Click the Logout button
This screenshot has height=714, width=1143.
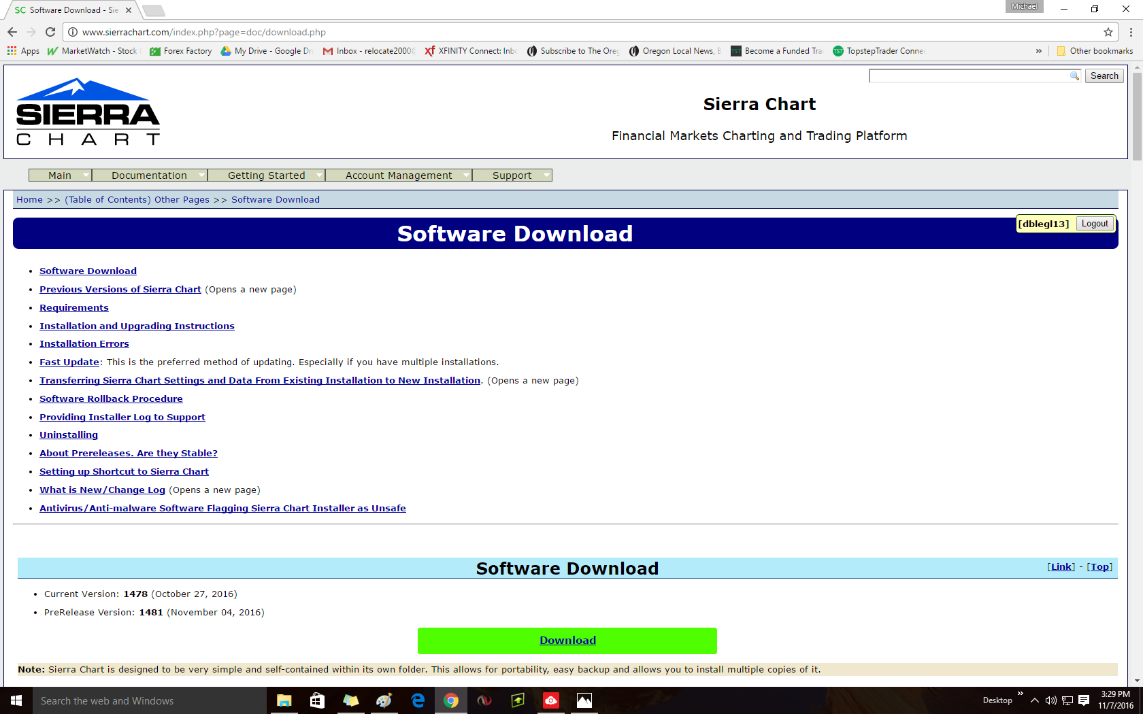pos(1095,224)
